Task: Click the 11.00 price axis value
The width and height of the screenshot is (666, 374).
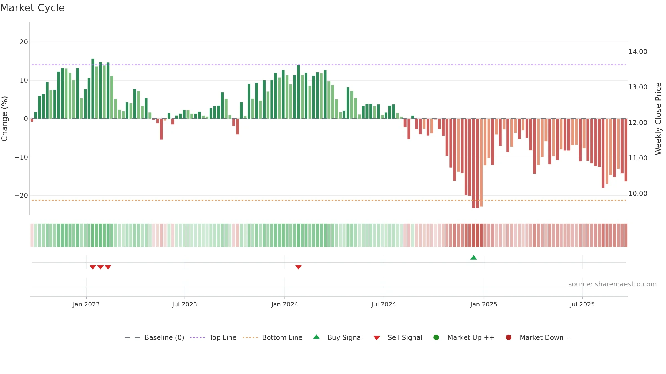Action: (x=638, y=158)
